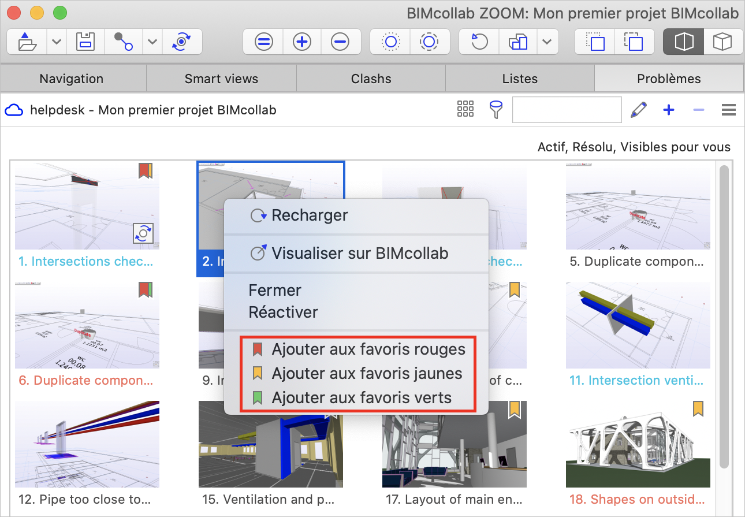The width and height of the screenshot is (745, 517).
Task: Click the plus circle toolbar button
Action: 302,42
